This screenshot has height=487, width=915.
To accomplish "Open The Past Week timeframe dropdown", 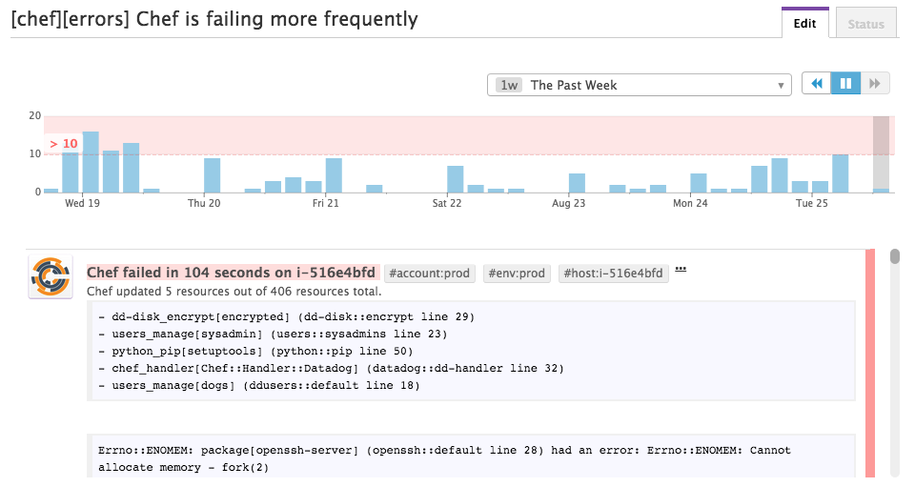I will (639, 85).
